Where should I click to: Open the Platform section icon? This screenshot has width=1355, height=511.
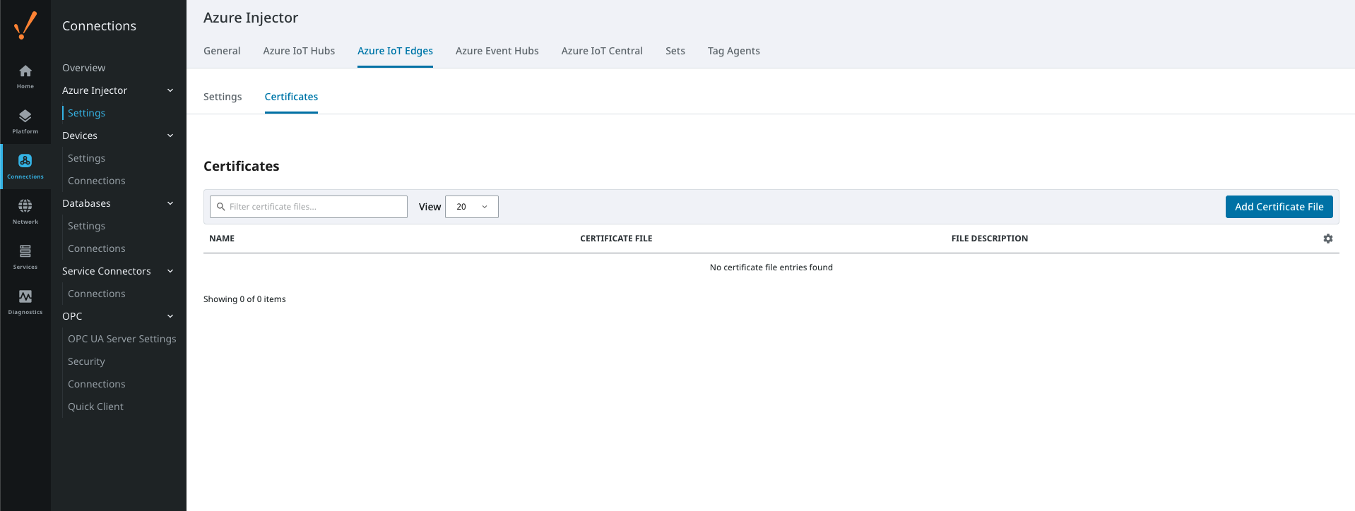[25, 116]
